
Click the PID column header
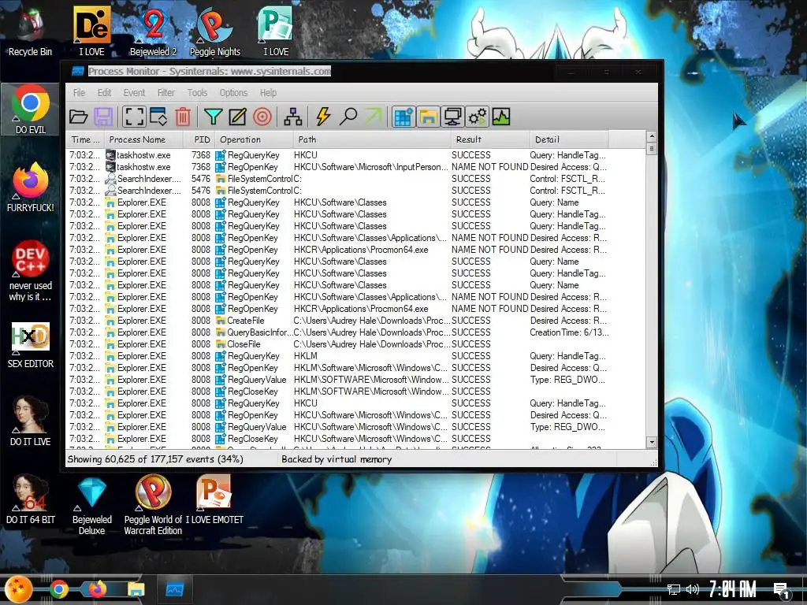pyautogui.click(x=199, y=139)
